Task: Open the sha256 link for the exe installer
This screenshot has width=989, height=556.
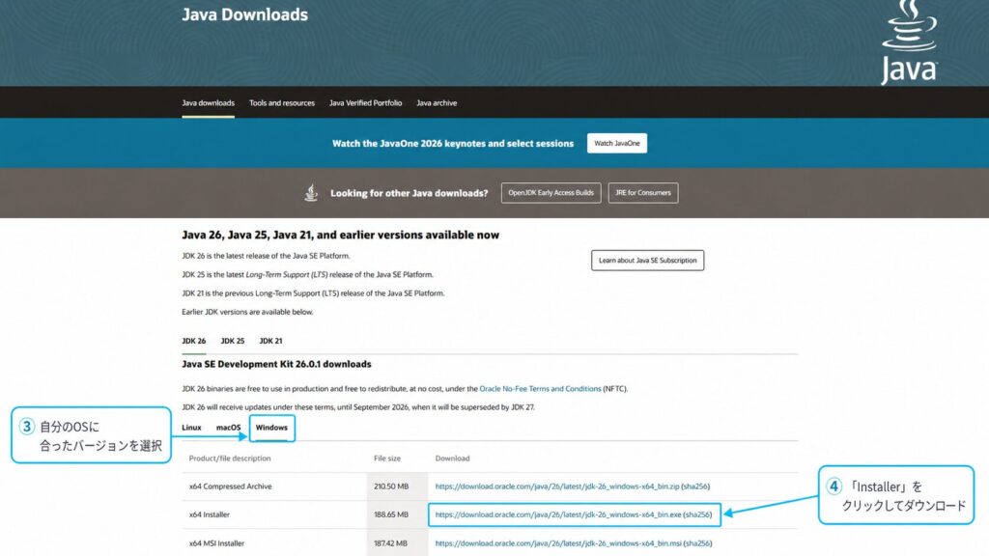Action: tap(697, 515)
